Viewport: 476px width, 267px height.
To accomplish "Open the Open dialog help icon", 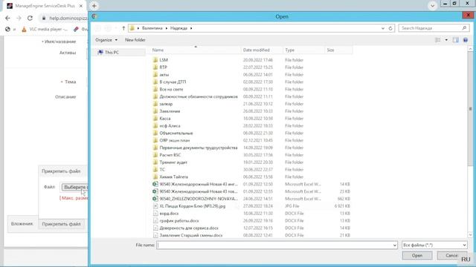I will 466,40.
